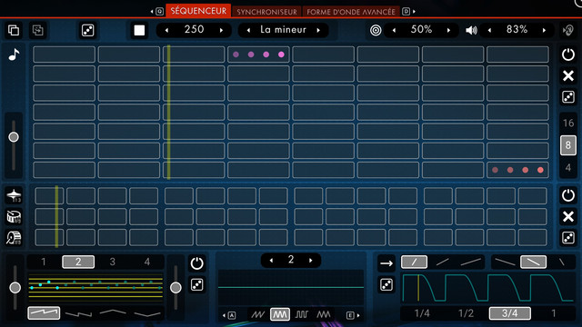Set note grid length to 8
582x327 pixels.
pyautogui.click(x=567, y=145)
